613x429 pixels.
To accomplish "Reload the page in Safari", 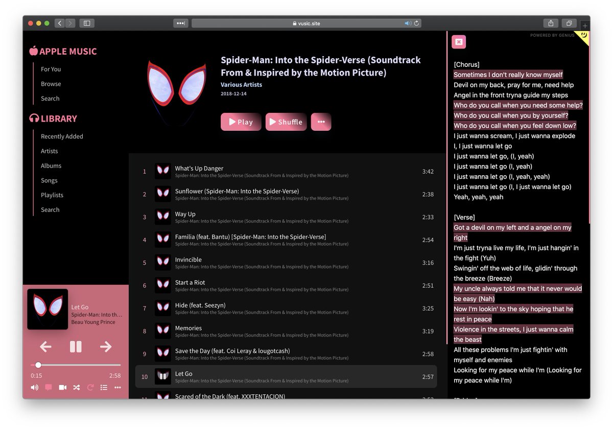I will 417,23.
